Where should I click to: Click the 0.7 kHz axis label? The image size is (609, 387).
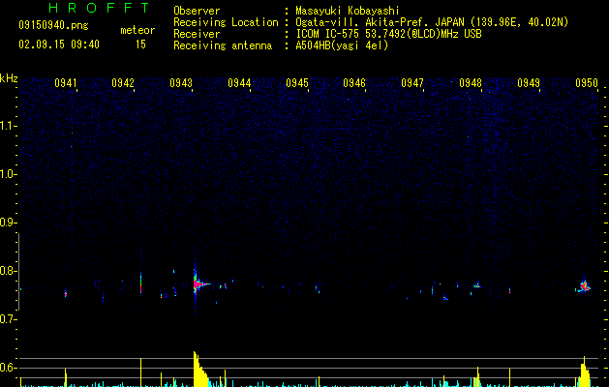click(8, 319)
